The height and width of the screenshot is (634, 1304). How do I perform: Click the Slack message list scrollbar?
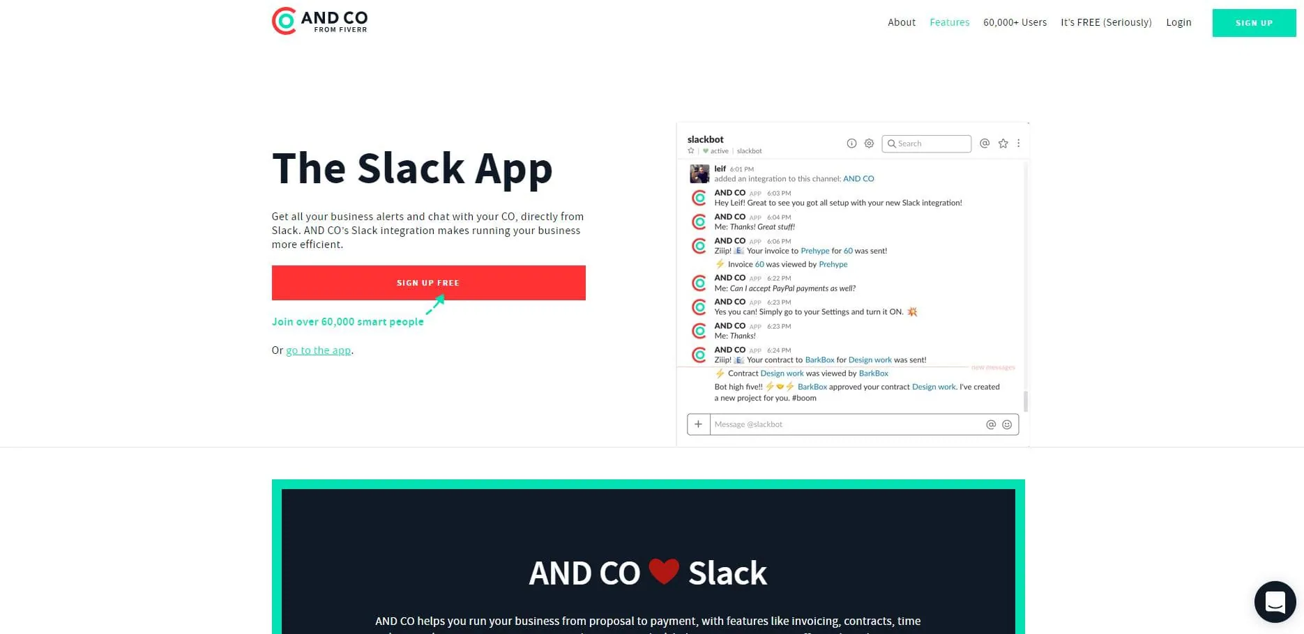click(x=1026, y=401)
